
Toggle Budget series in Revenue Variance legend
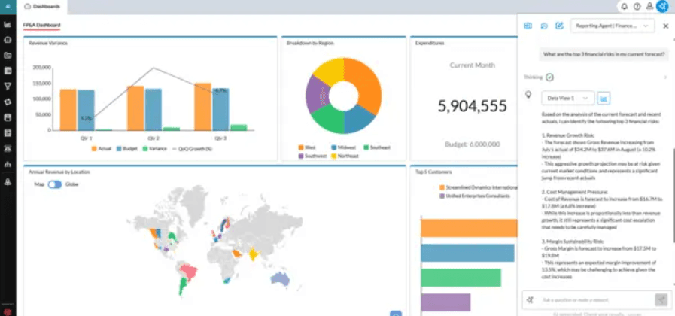click(x=126, y=149)
